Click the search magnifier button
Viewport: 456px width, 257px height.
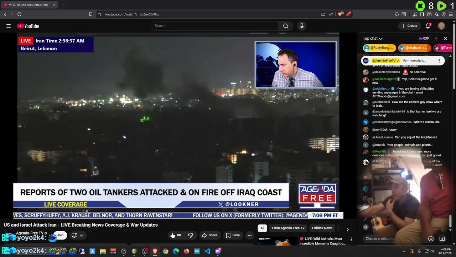point(286,26)
